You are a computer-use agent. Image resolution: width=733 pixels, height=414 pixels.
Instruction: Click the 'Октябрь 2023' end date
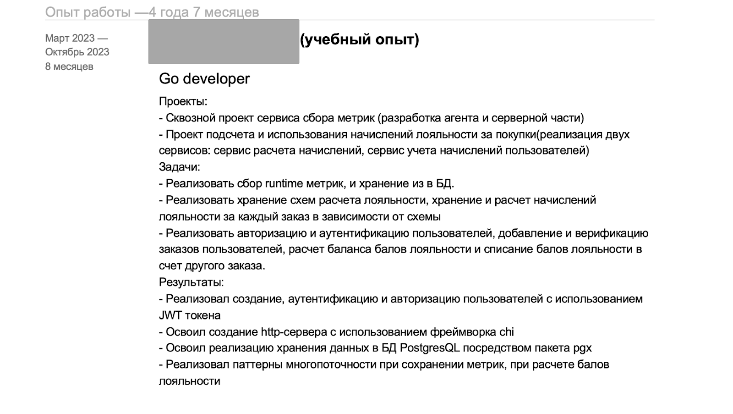click(77, 52)
